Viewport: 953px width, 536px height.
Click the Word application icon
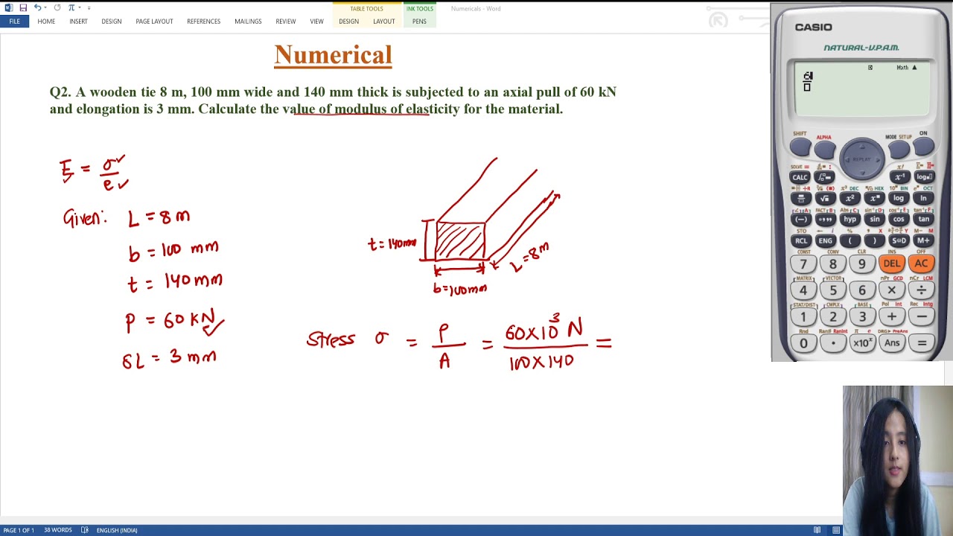[8, 7]
